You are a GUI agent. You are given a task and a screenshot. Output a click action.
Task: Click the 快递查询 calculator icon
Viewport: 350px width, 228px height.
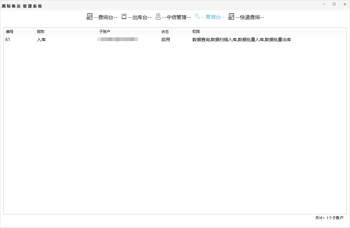[231, 17]
